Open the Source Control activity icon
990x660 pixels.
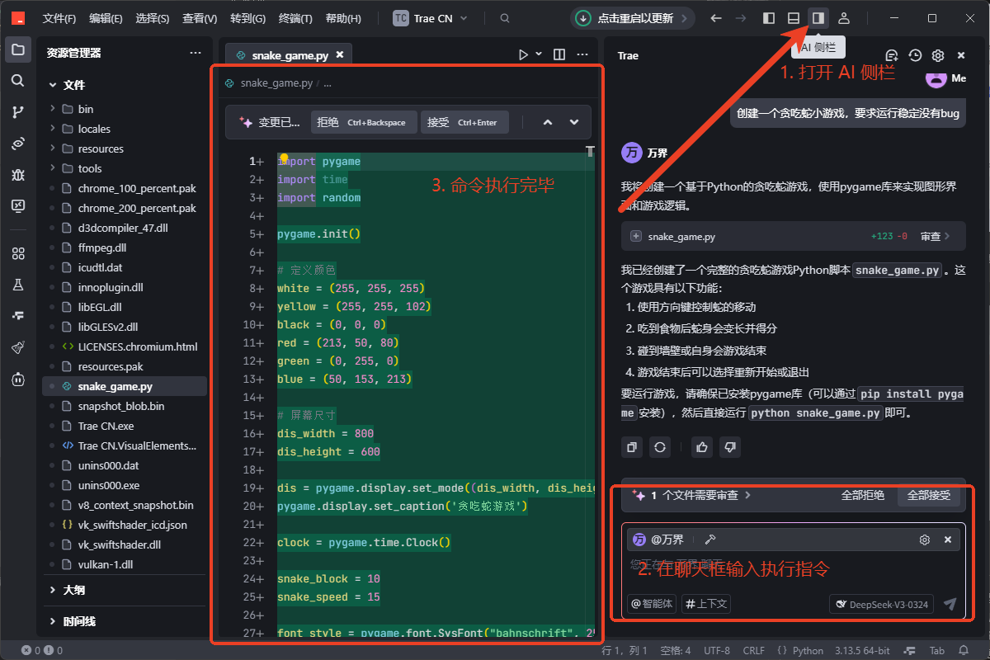tap(18, 112)
